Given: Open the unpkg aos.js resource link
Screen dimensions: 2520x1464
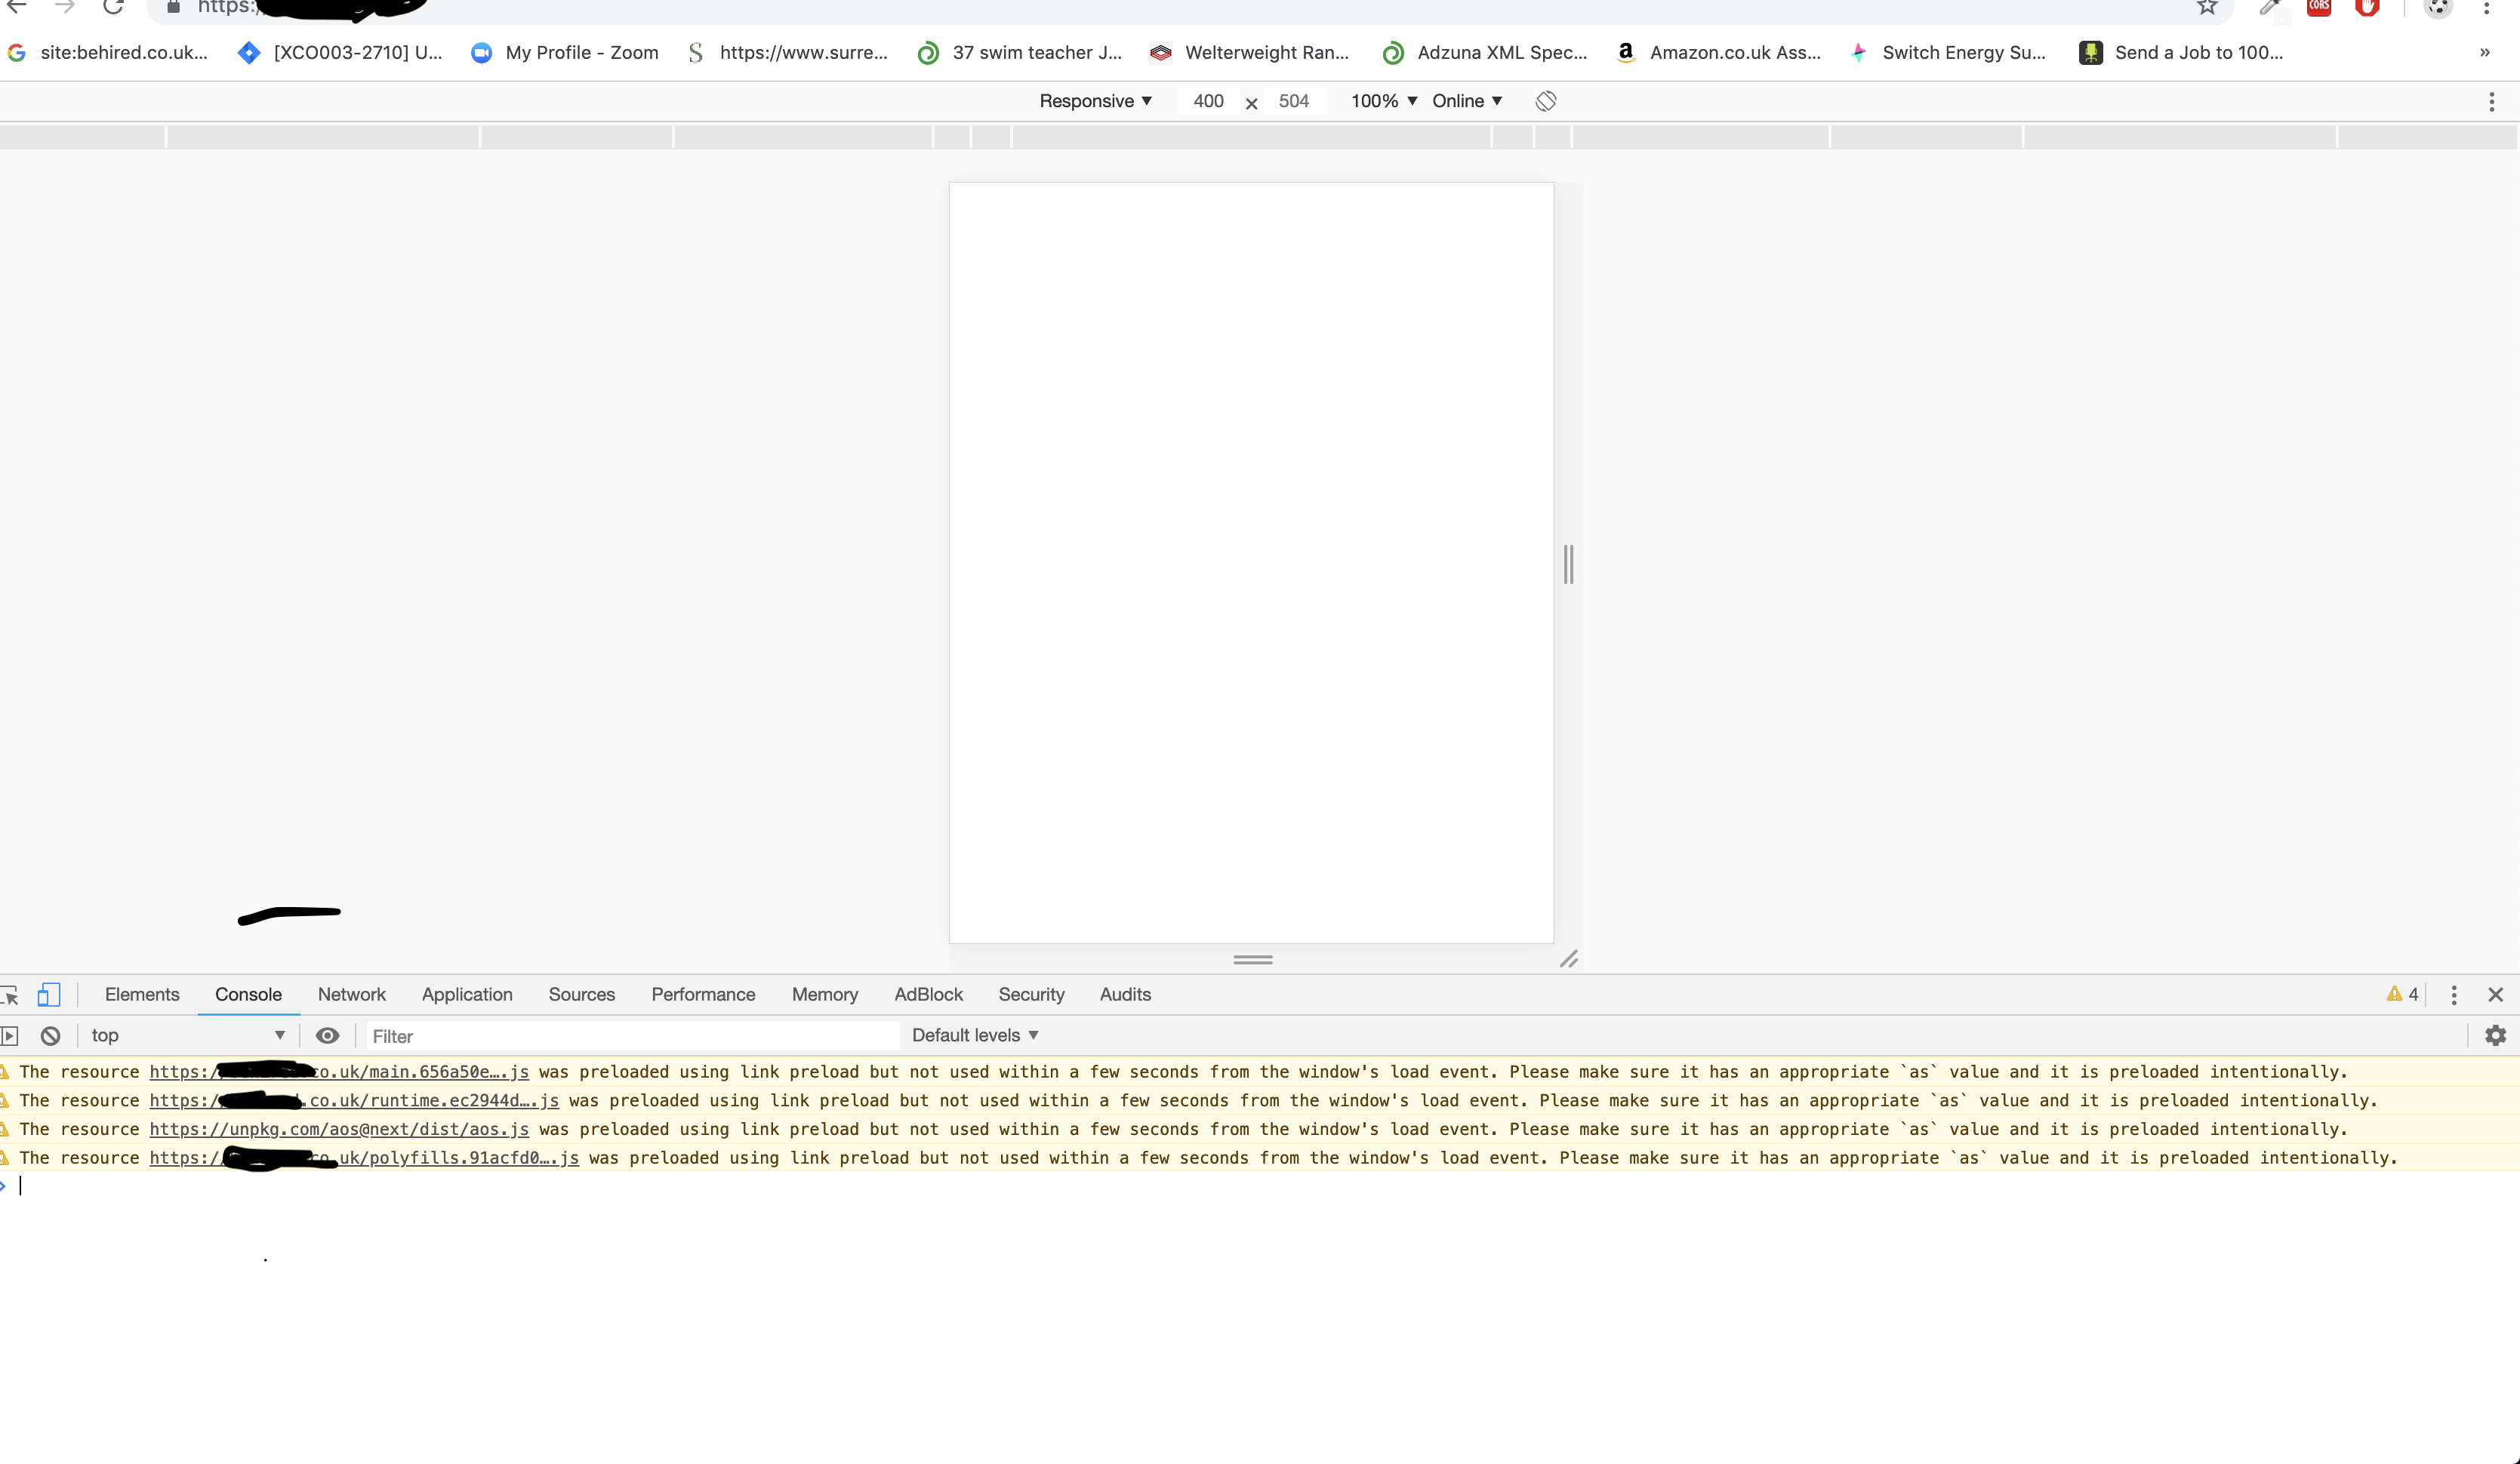Looking at the screenshot, I should point(339,1129).
